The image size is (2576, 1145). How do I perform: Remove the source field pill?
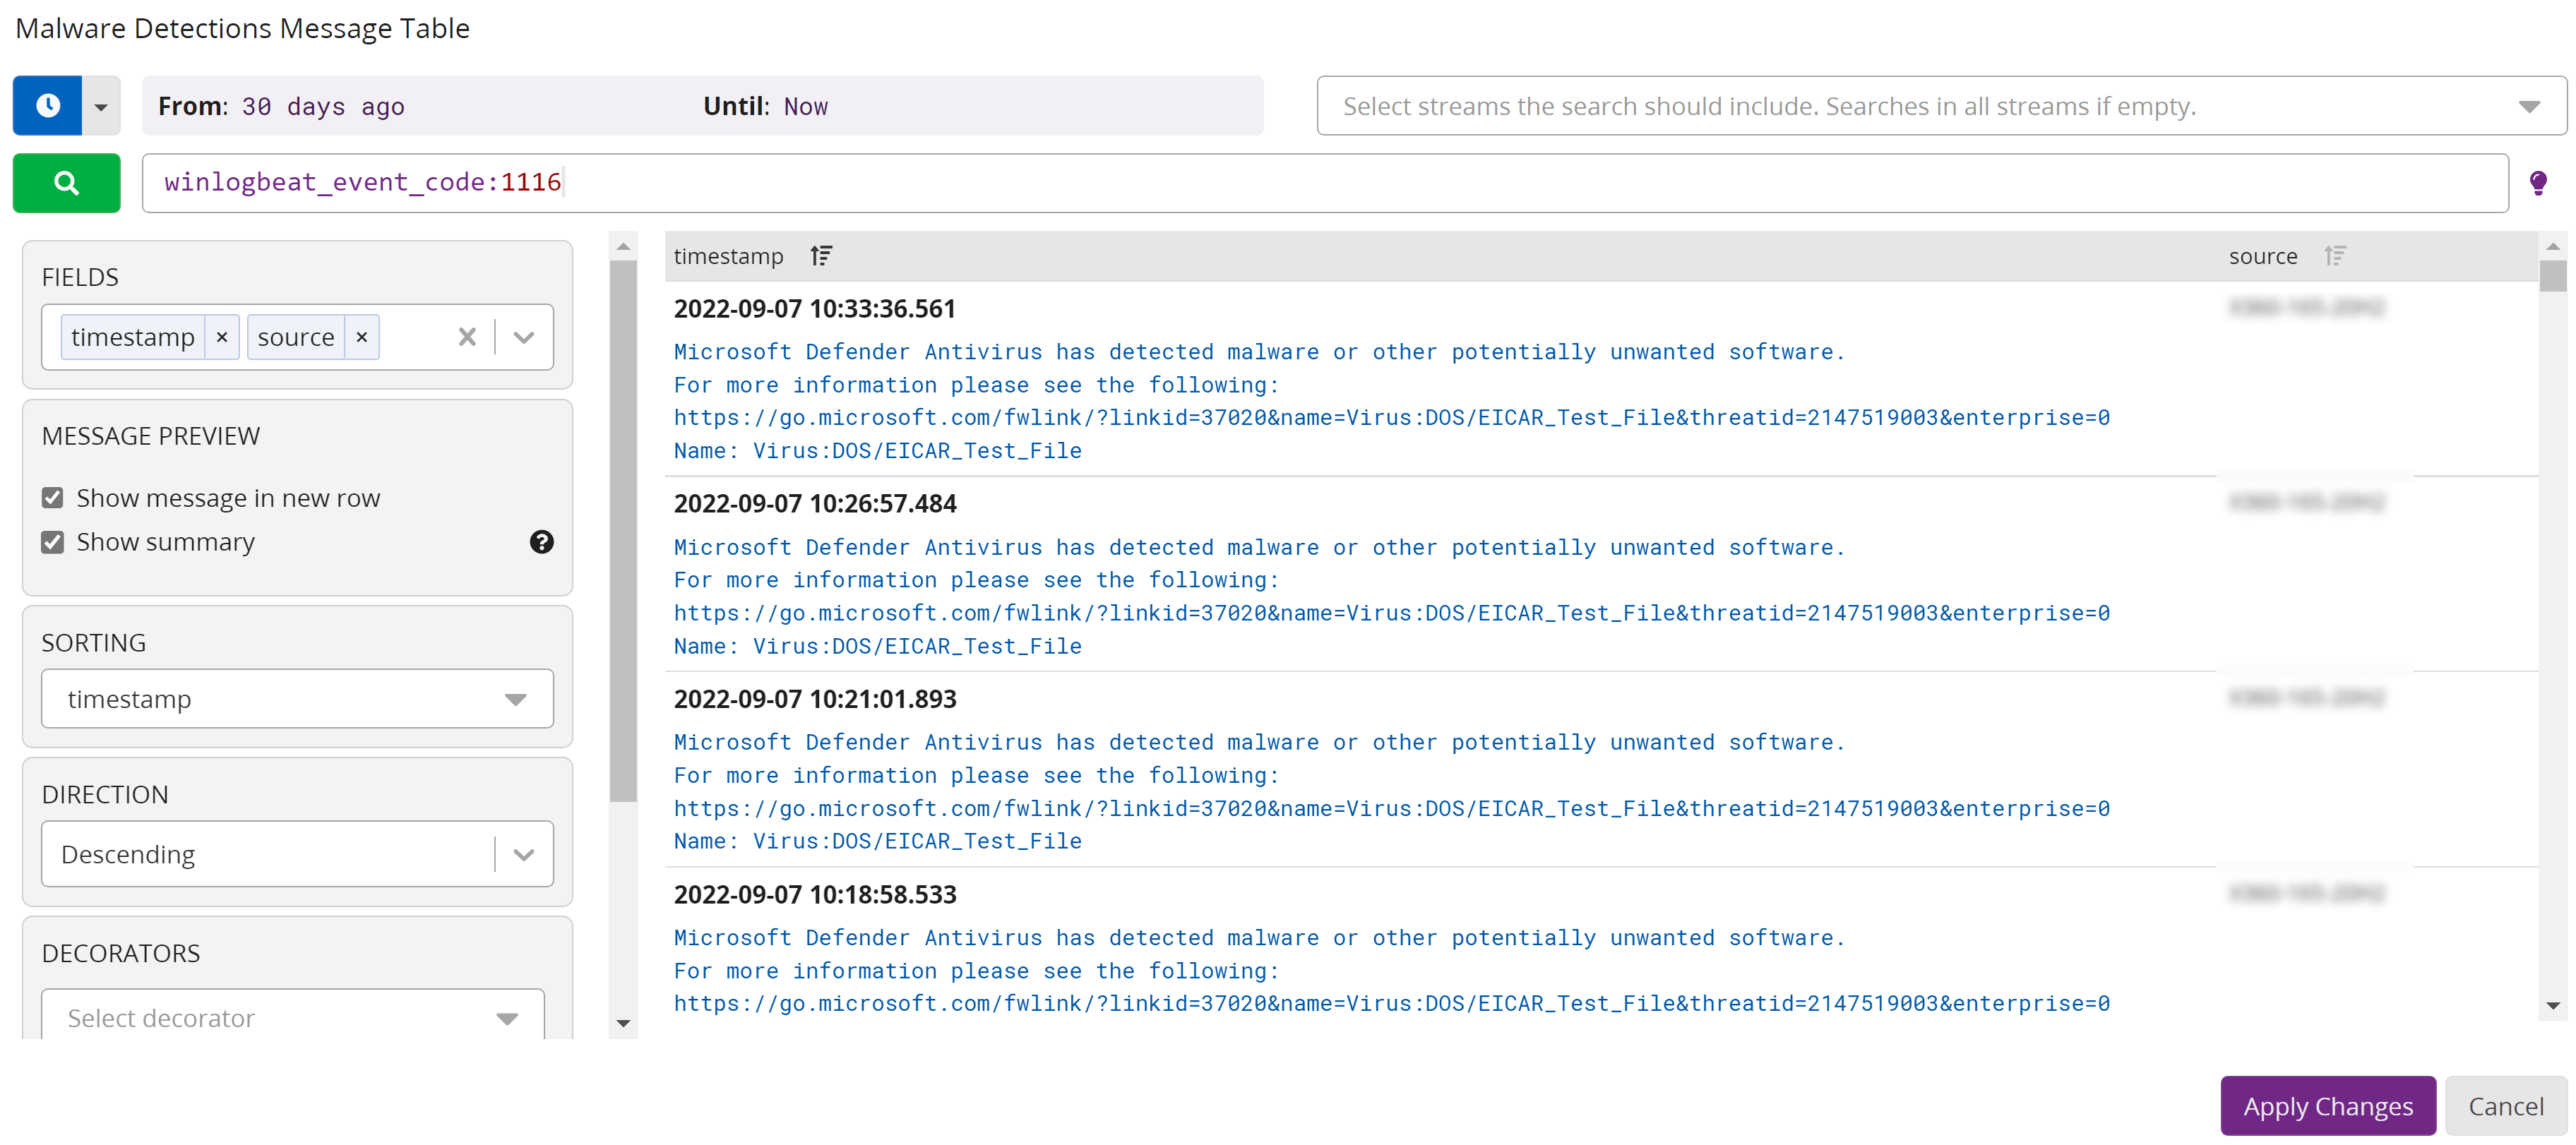click(361, 337)
